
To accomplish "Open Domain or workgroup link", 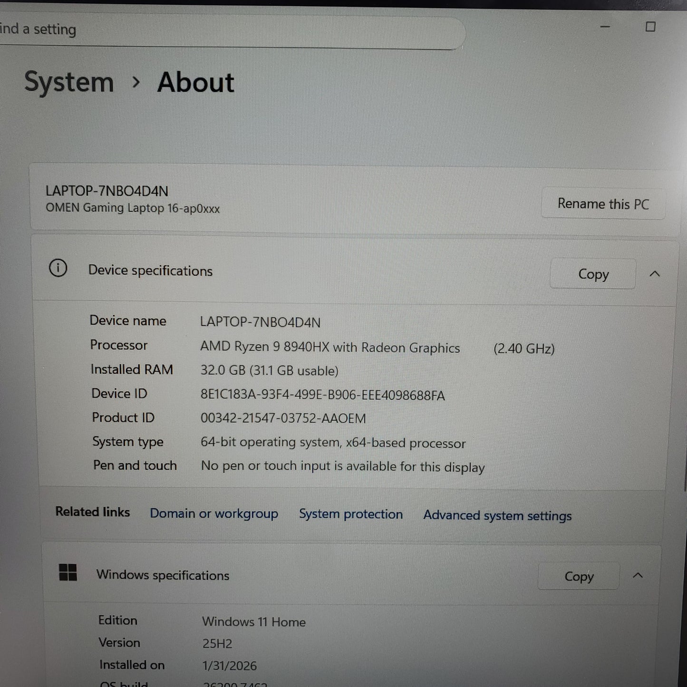I will tap(214, 513).
